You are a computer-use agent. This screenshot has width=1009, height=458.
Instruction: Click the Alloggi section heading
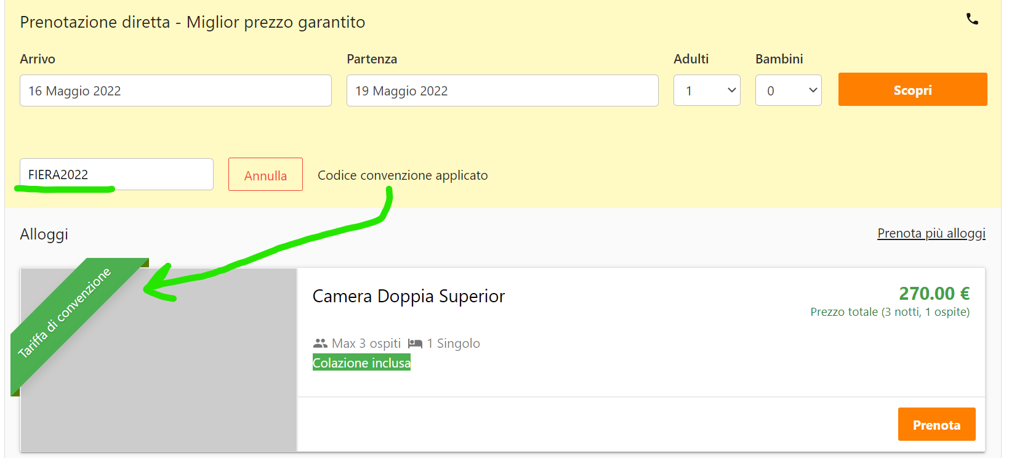[x=44, y=235]
